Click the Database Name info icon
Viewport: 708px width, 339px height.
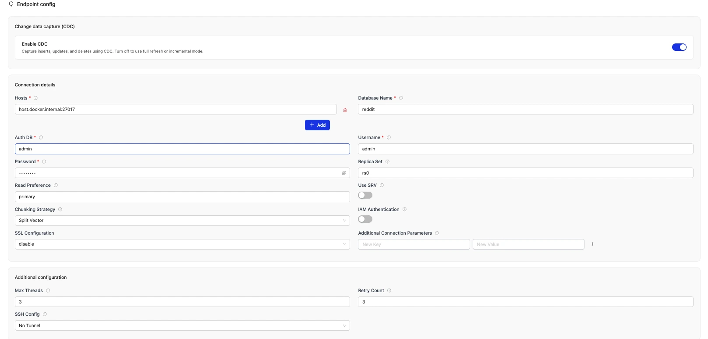pos(401,98)
